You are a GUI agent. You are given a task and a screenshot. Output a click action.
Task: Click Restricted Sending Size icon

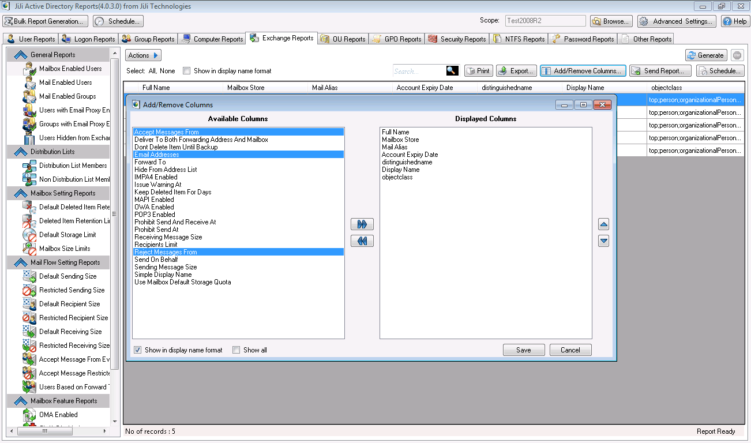tap(30, 290)
